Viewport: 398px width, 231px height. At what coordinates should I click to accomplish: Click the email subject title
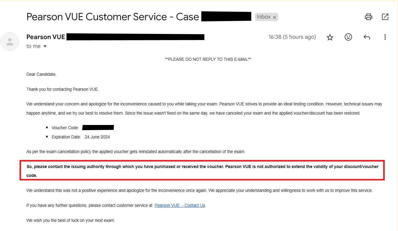[x=113, y=17]
